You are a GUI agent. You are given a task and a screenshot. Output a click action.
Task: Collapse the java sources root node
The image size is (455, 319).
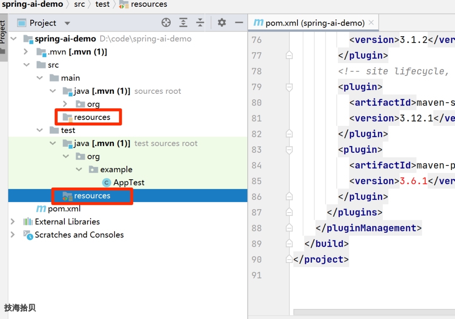pos(53,91)
